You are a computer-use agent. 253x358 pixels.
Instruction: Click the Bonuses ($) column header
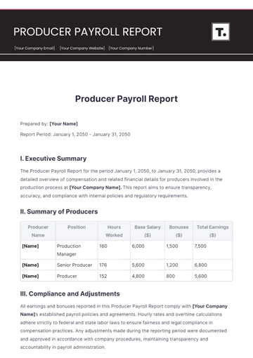point(179,231)
